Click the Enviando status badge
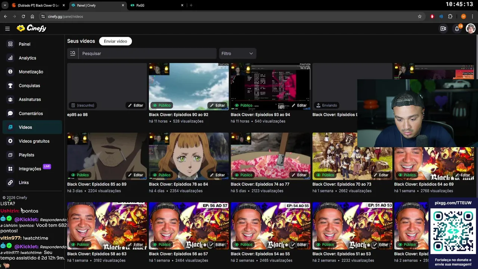This screenshot has height=269, width=478. coord(326,105)
